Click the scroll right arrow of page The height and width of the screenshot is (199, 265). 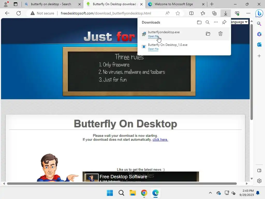click(x=247, y=184)
